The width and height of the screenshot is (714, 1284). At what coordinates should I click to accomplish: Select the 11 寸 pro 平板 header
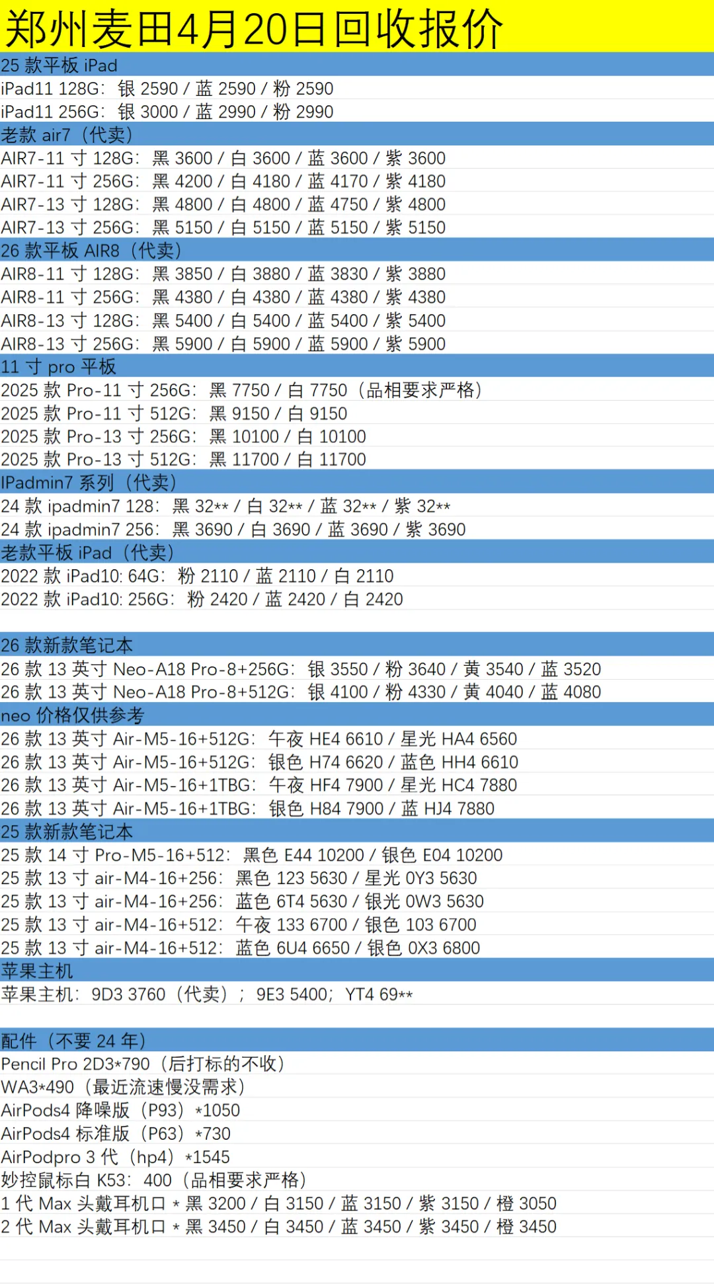pos(357,366)
